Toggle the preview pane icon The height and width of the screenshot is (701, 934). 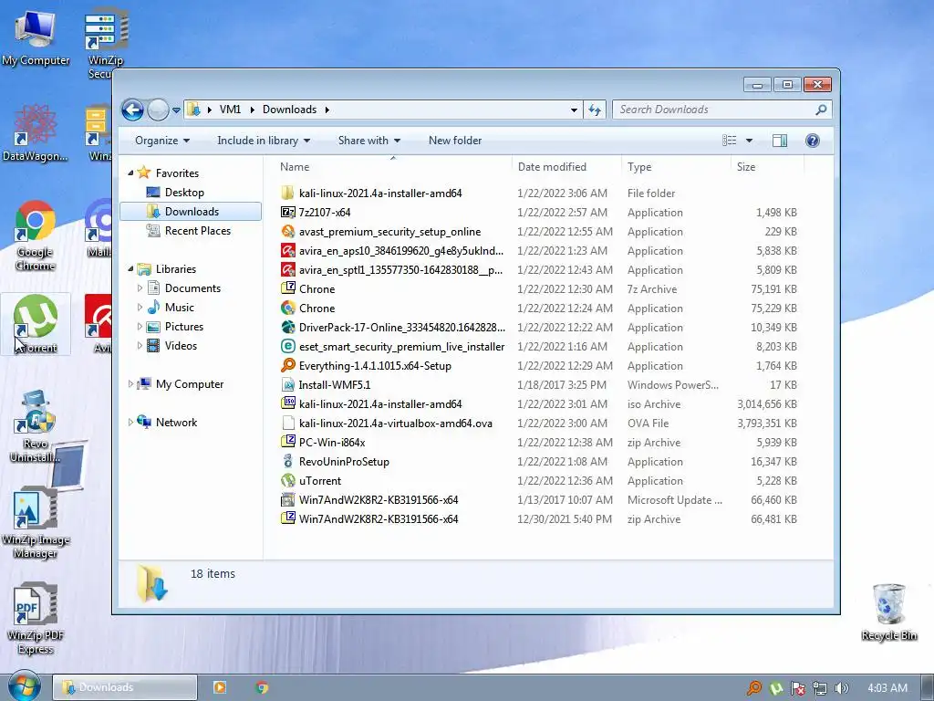click(779, 141)
